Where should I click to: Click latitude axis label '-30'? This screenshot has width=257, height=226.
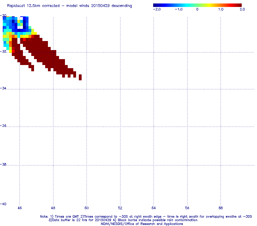click(3, 16)
